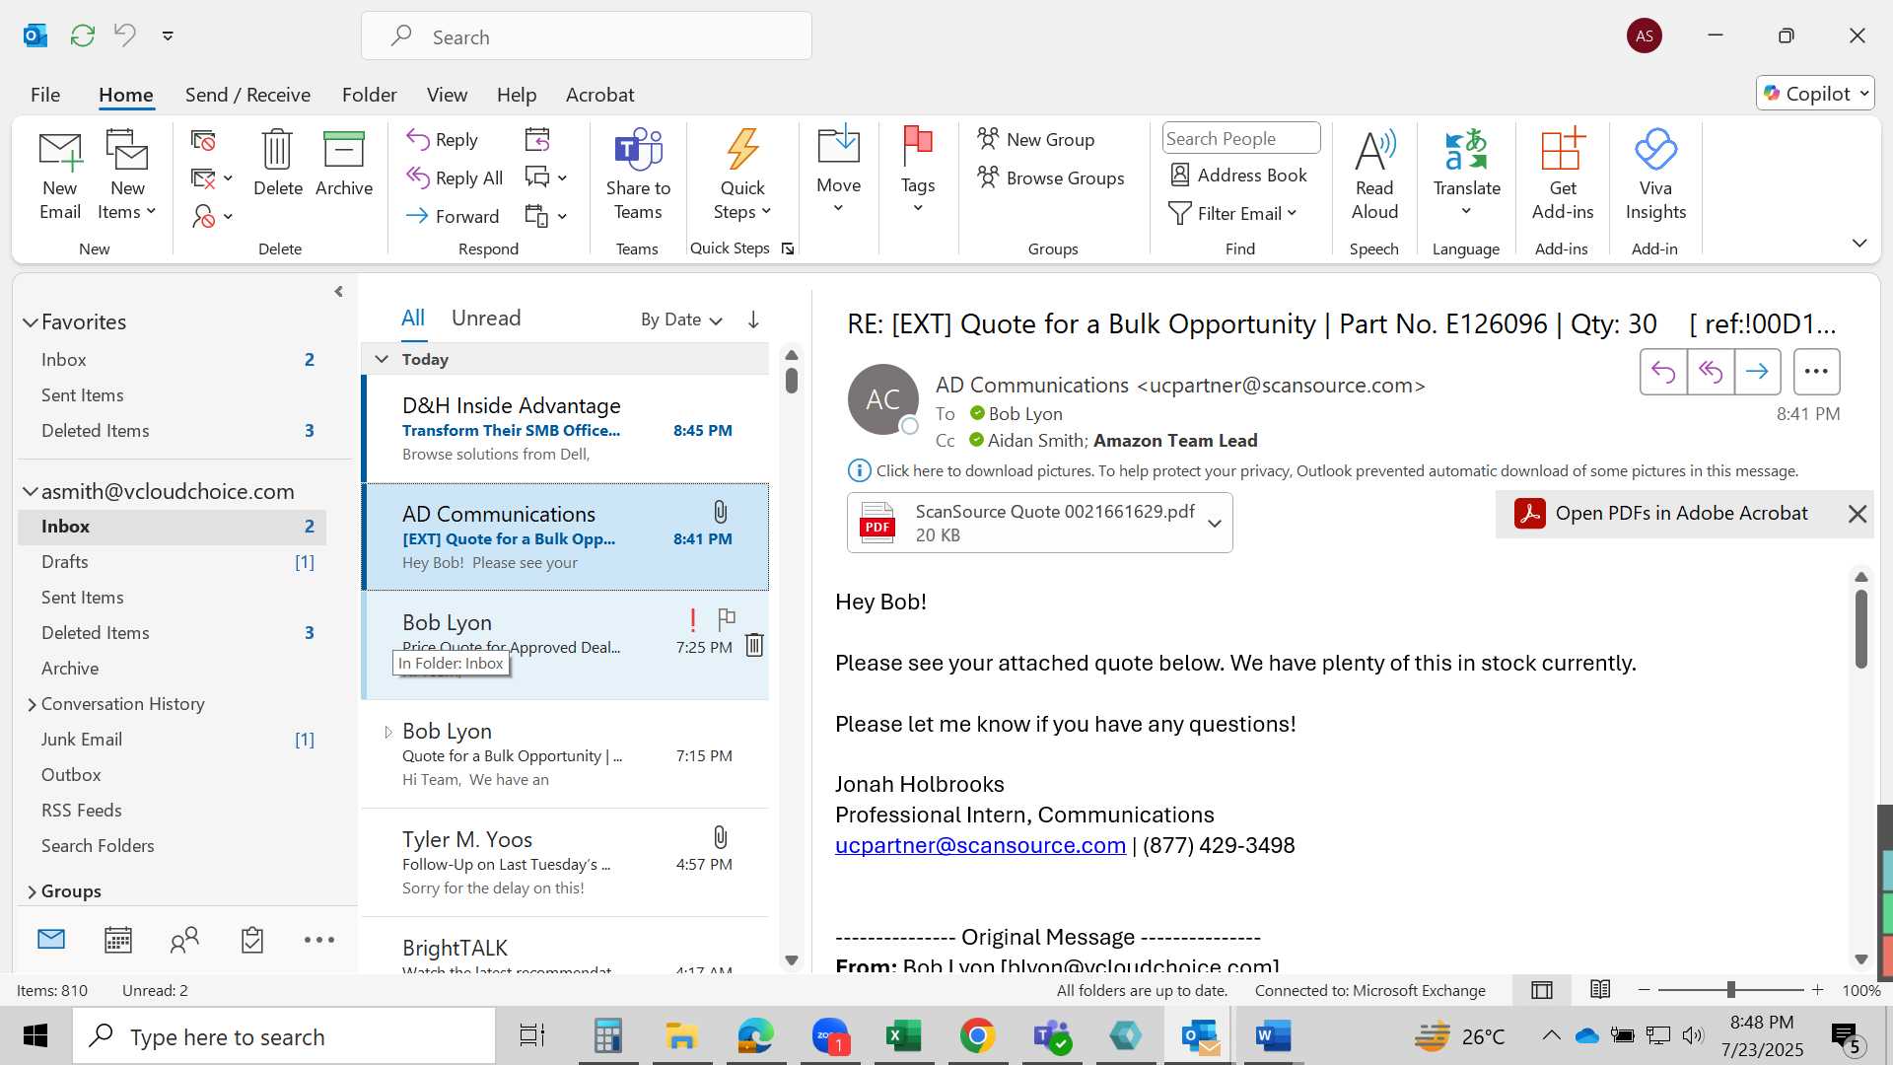Screen dimensions: 1893x1065
Task: Click the New Email icon
Action: point(60,176)
